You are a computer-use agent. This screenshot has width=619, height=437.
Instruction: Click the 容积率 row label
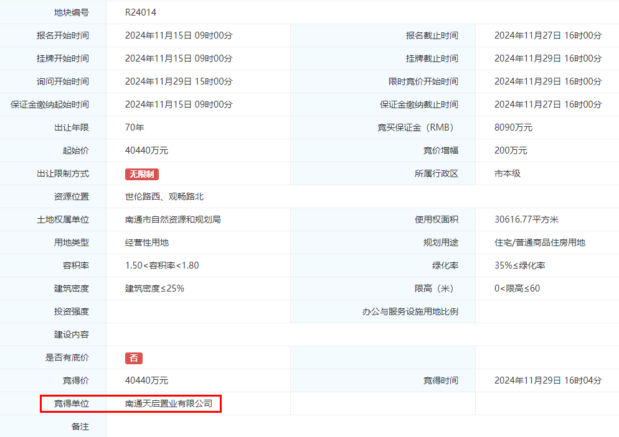coord(76,265)
